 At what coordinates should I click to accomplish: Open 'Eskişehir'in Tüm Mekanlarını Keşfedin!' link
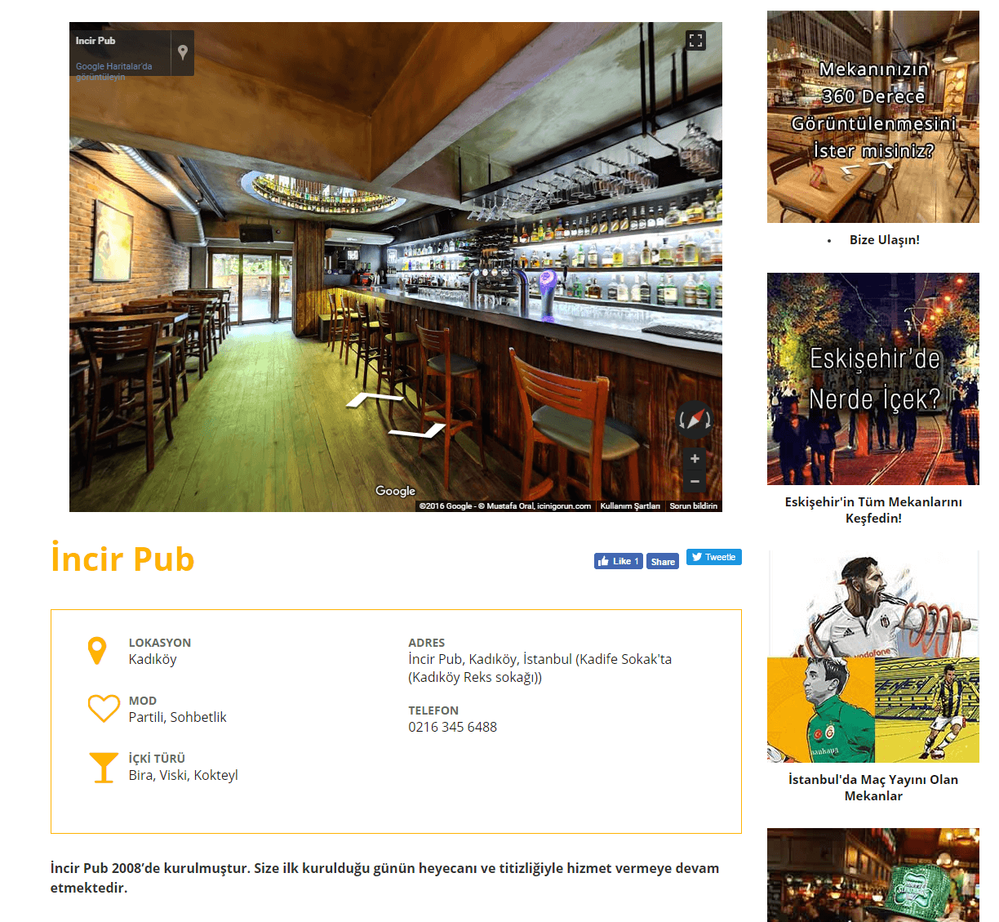click(x=873, y=510)
